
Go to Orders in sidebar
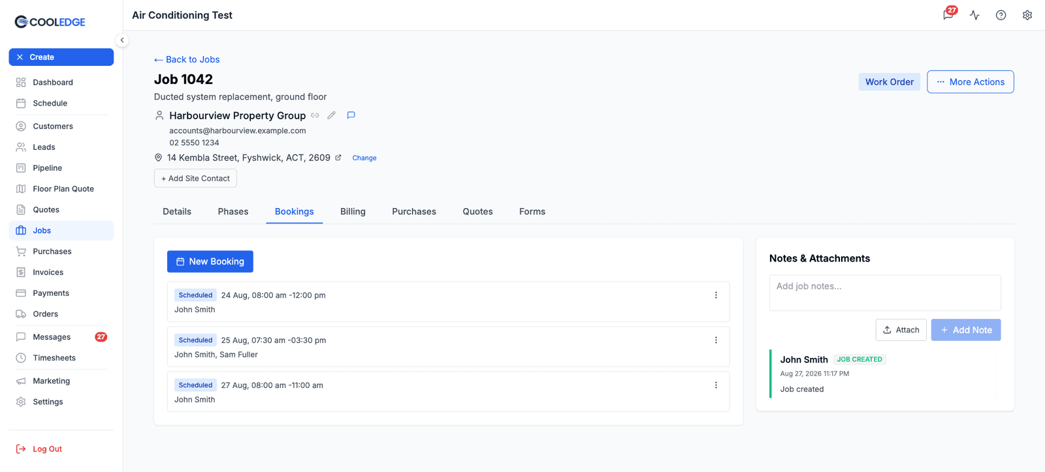point(61,314)
